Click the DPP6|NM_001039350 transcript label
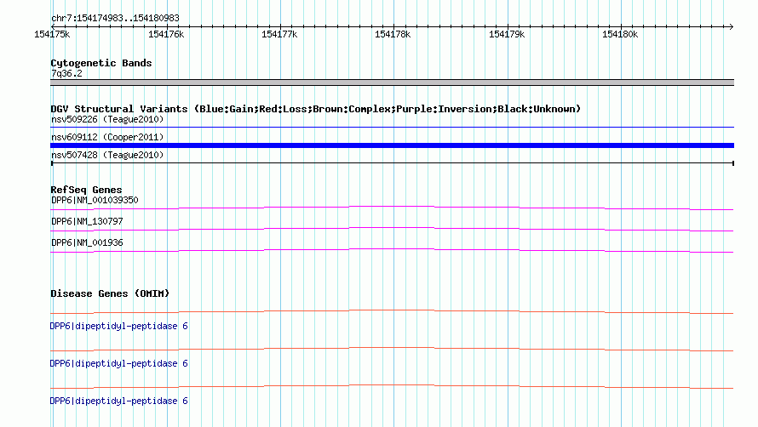This screenshot has width=758, height=427. (x=95, y=200)
